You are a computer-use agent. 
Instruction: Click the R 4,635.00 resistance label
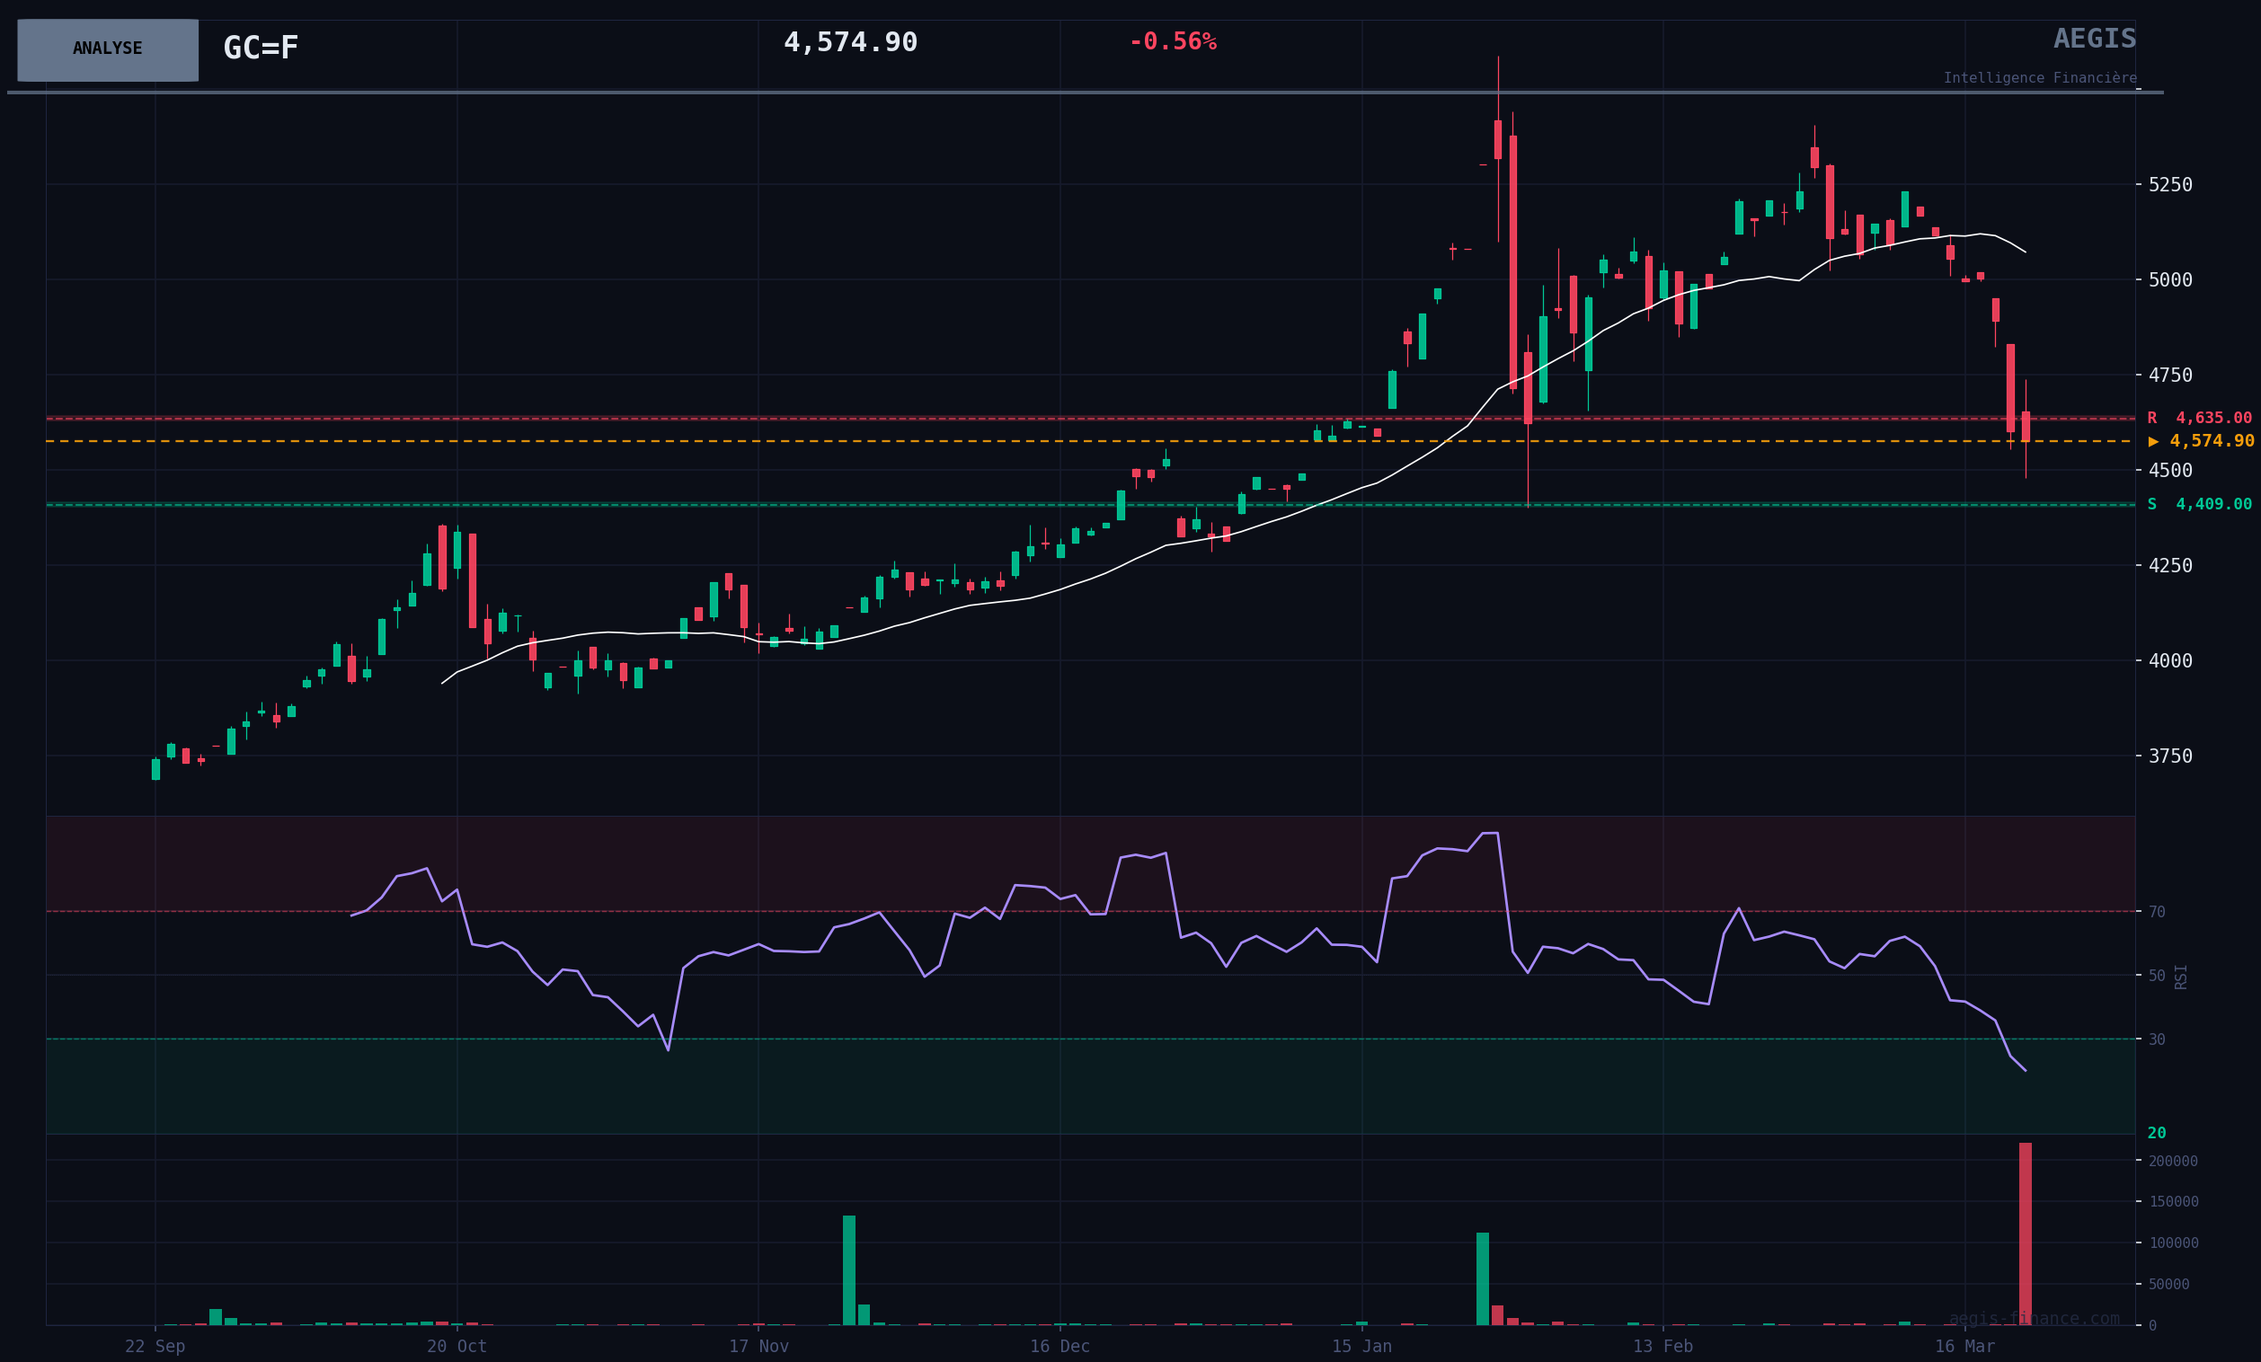pyautogui.click(x=2199, y=419)
